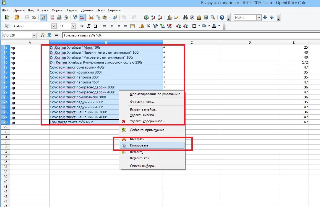
Task: Open the new document type dropdown arrow
Action: (x=12, y=17)
